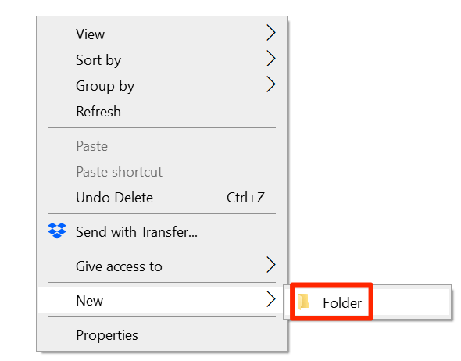The image size is (461, 361).
Task: Create a new Folder from submenu
Action: [x=367, y=302]
